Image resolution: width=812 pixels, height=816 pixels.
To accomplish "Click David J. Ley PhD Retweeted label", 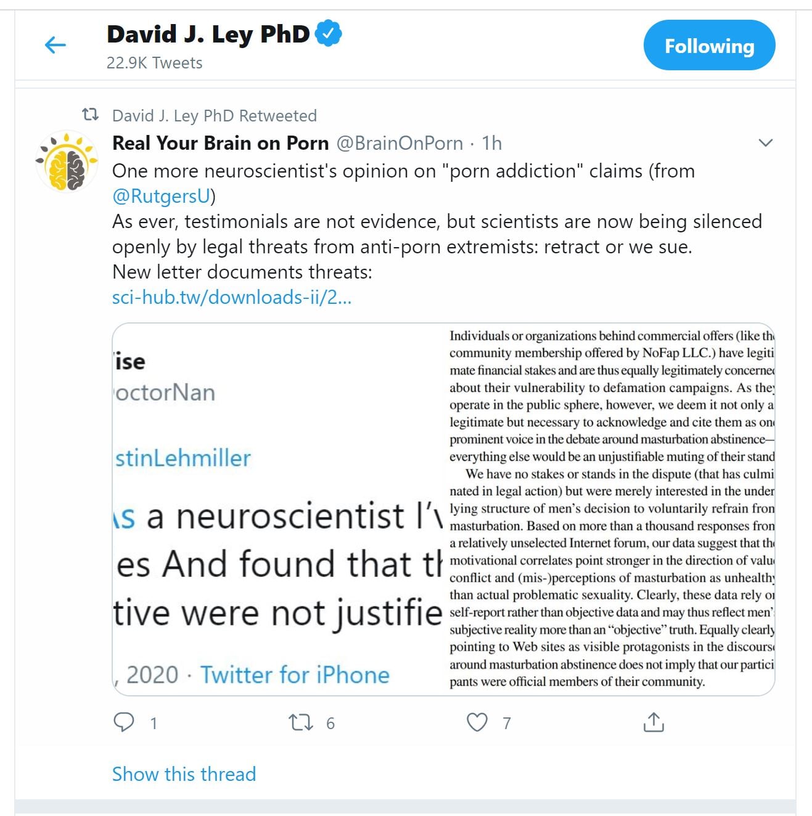I will coord(215,115).
